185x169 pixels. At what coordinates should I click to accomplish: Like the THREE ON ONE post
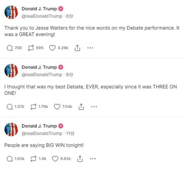[x=58, y=107]
